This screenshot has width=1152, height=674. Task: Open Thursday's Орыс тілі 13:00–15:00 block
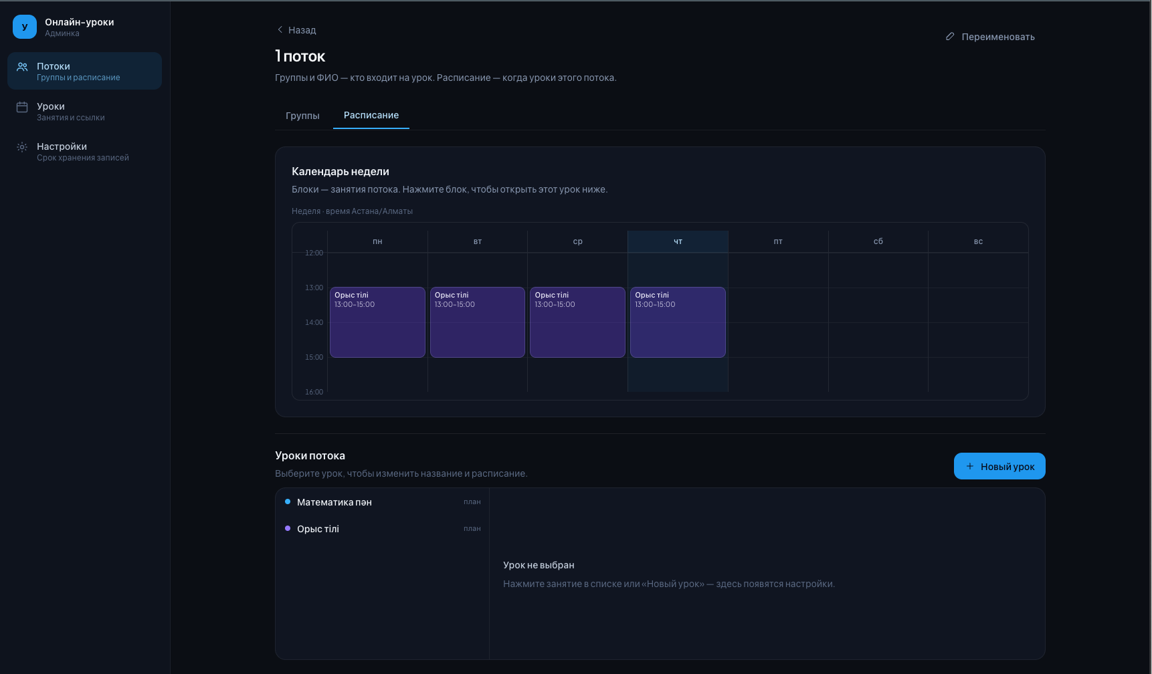pos(678,322)
